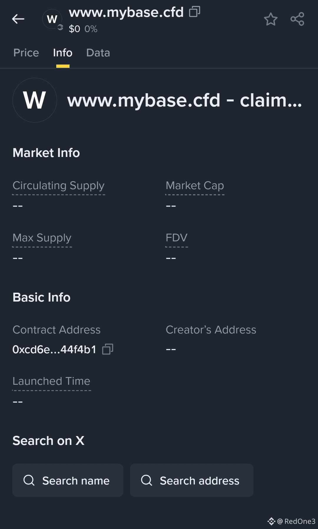Image resolution: width=318 pixels, height=529 pixels.
Task: Show Launched Time explanation
Action: click(x=52, y=381)
